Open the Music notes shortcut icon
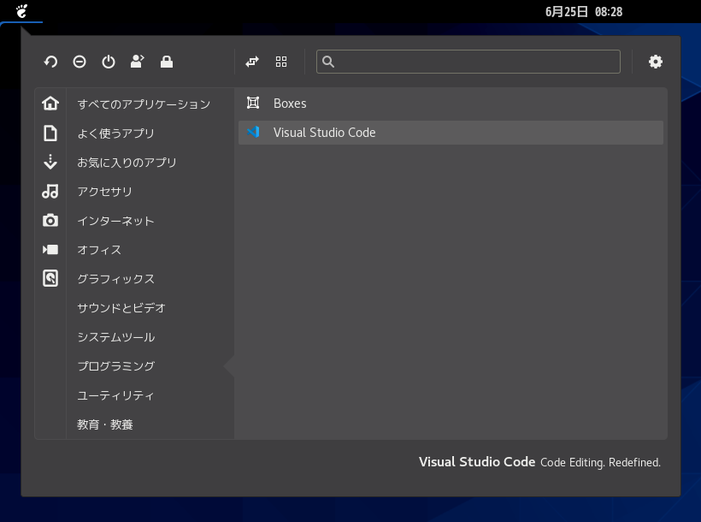Screen dimensions: 701x522 pyautogui.click(x=50, y=191)
